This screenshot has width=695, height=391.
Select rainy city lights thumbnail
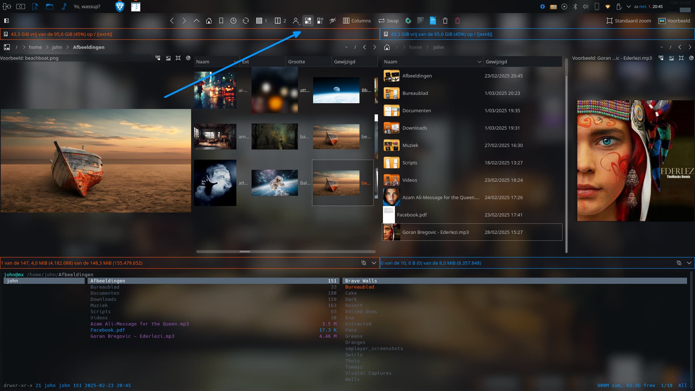pos(215,90)
